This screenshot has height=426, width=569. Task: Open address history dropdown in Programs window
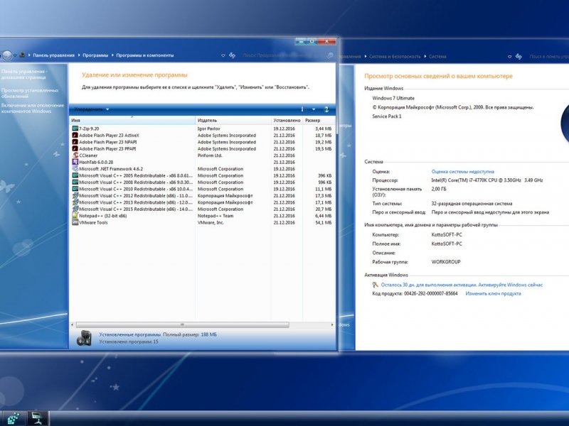click(x=223, y=55)
